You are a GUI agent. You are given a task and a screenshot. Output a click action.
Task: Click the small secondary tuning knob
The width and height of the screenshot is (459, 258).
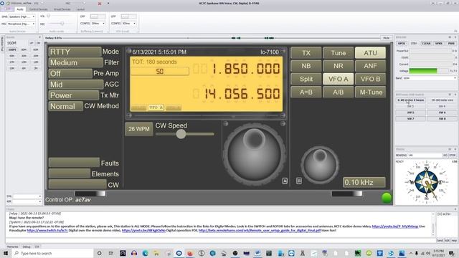320,165
